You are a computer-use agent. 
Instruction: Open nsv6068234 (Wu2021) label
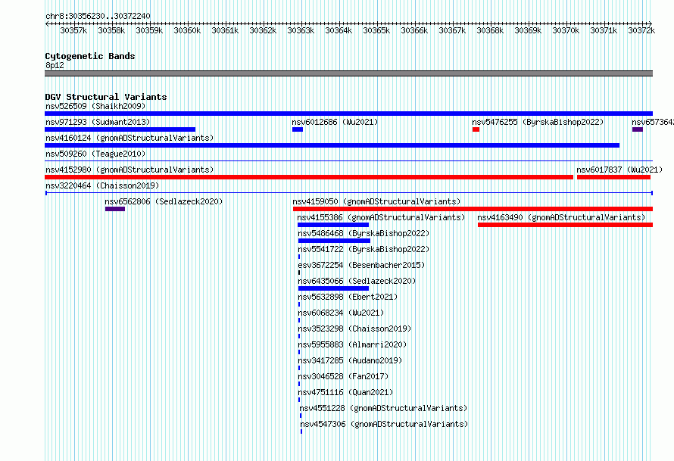pos(341,313)
